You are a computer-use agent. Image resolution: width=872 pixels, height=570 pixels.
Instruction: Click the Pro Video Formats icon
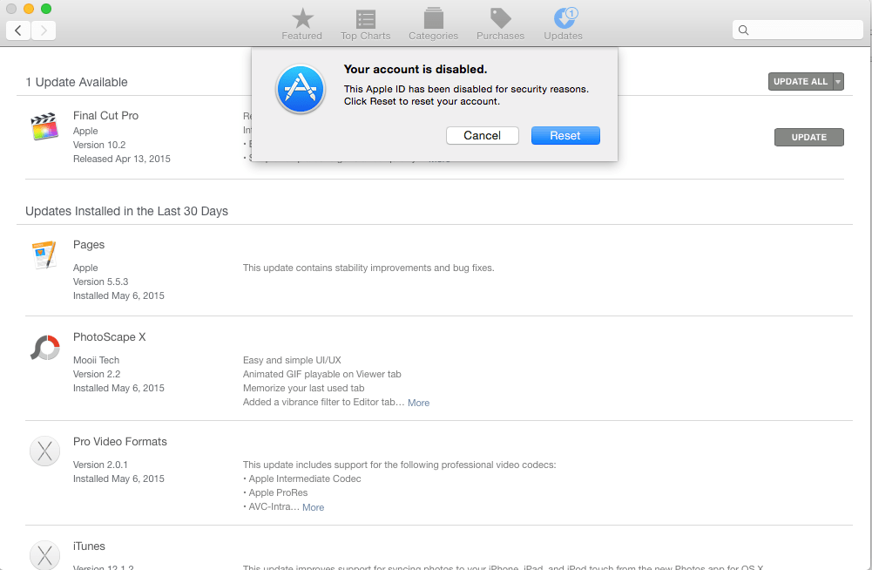pyautogui.click(x=44, y=451)
